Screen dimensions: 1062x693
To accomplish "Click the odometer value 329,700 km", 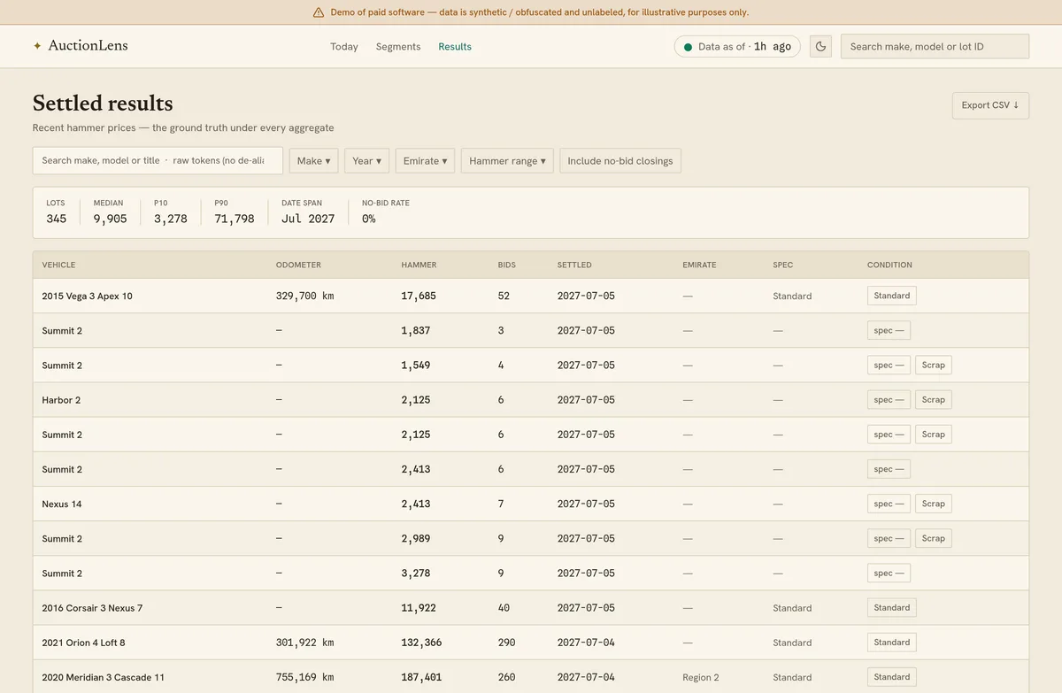I will tap(305, 296).
